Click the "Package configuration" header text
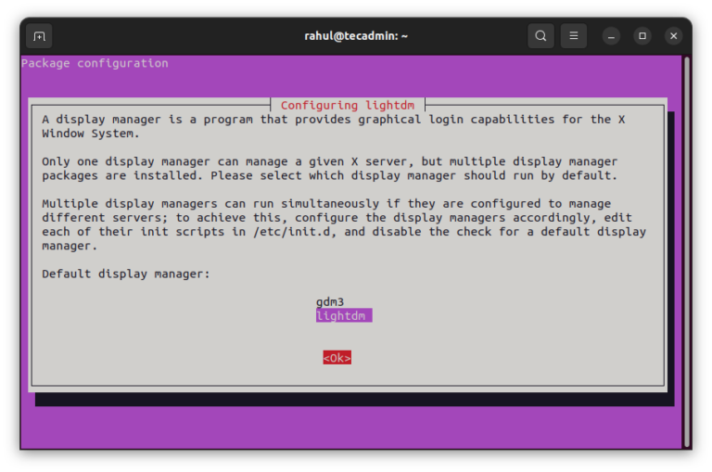The image size is (712, 472). [95, 64]
